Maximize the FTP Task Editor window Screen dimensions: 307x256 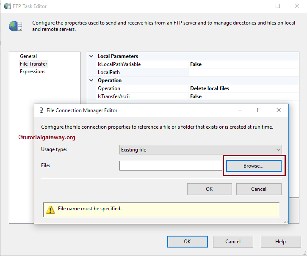278,6
